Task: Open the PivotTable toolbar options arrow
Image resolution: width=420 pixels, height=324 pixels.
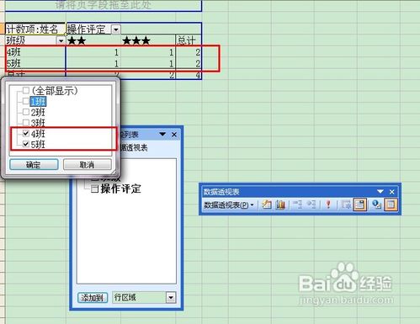Action: click(x=380, y=192)
